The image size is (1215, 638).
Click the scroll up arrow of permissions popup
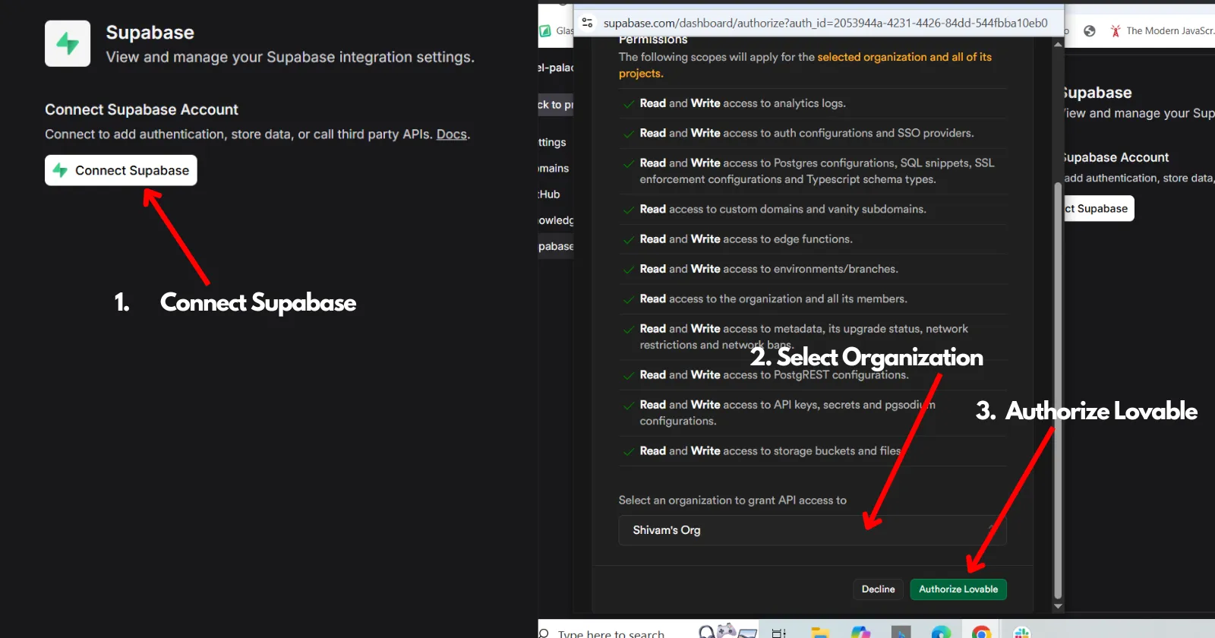[1058, 45]
